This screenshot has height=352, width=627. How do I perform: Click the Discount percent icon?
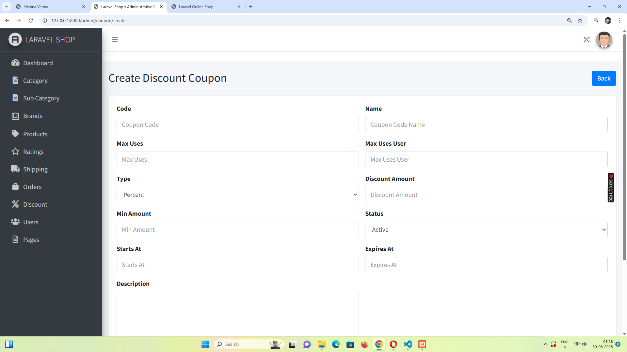15,204
